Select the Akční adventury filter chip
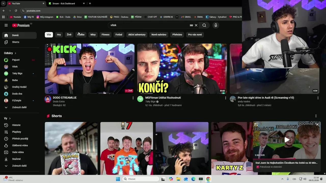The width and height of the screenshot is (326, 183). pyautogui.click(x=137, y=35)
